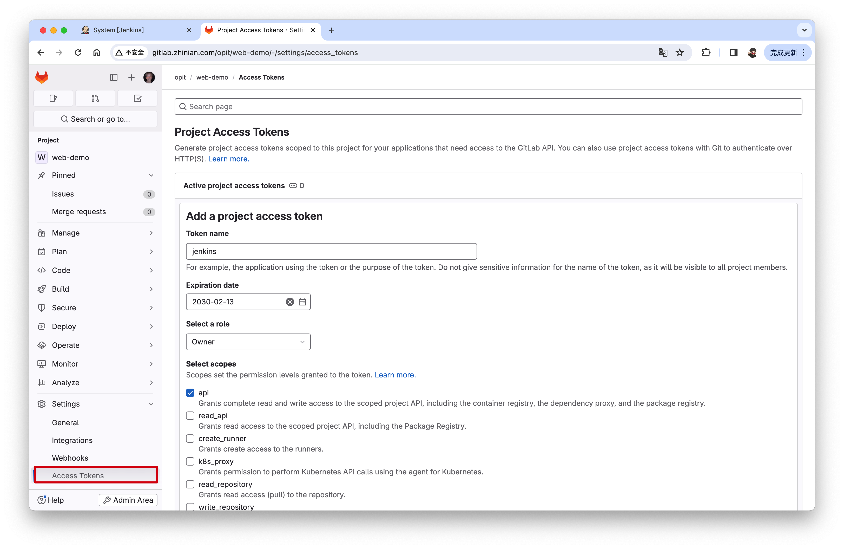Expand the Monitor menu

[96, 364]
